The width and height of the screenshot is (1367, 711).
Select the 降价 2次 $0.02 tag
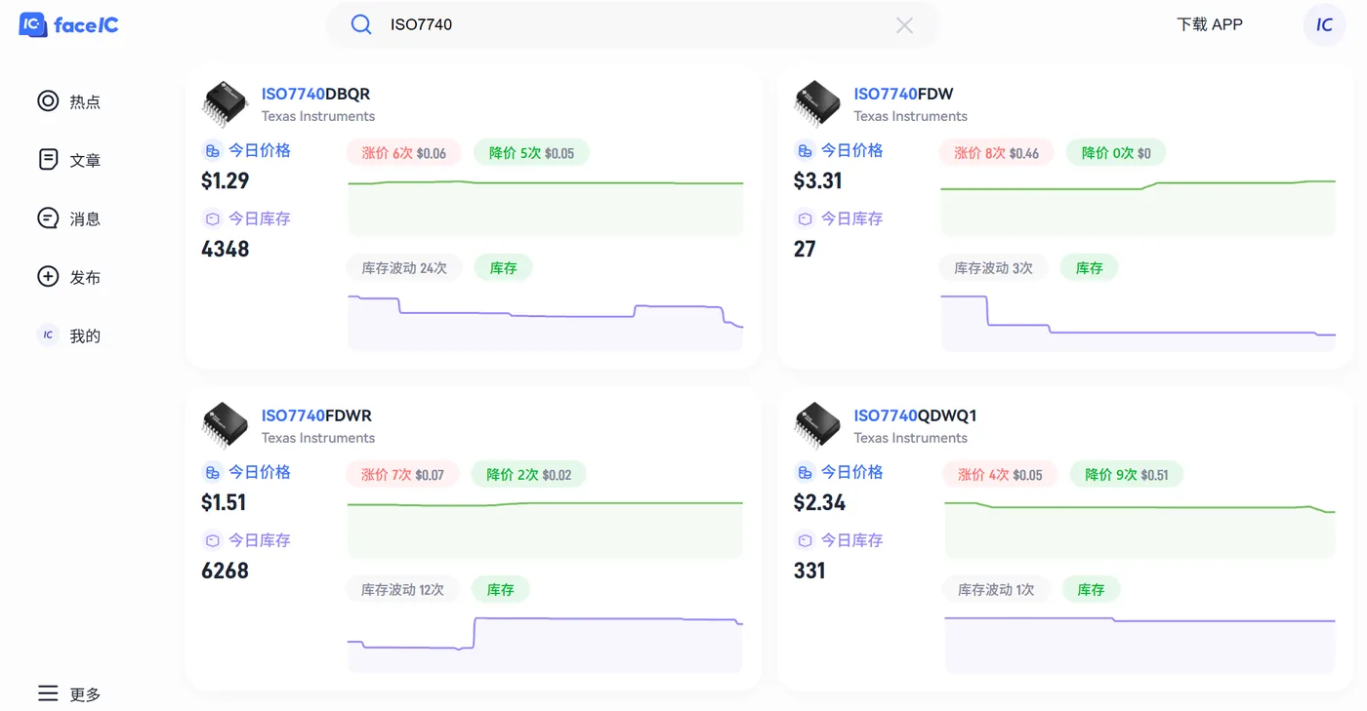(529, 474)
